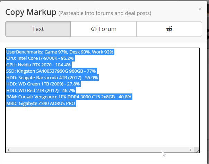The image size is (209, 164).
Task: Open the Reddit markup tab
Action: click(169, 29)
